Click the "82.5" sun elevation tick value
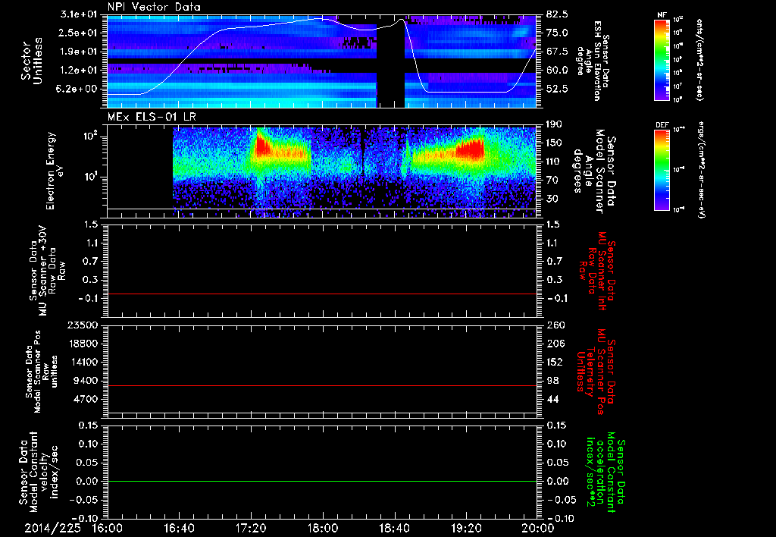 (557, 14)
